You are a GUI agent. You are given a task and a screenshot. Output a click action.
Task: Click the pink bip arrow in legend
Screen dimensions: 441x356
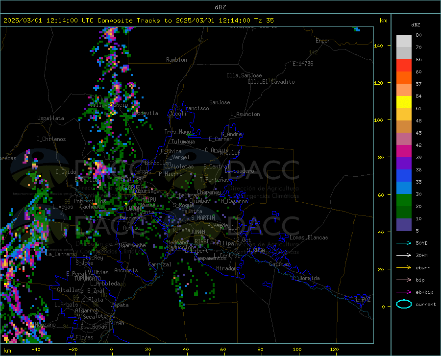(x=404, y=280)
